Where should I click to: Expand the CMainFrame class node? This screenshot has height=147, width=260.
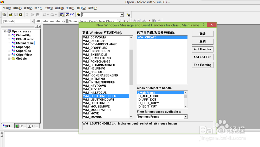click(9, 43)
